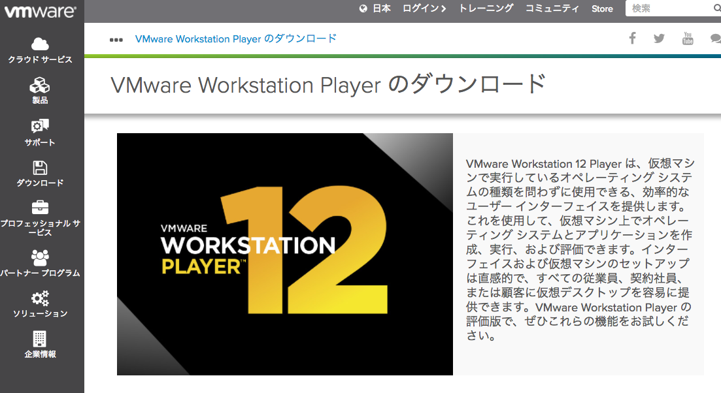Open the サポート support icon
This screenshot has height=393, width=721.
[40, 126]
